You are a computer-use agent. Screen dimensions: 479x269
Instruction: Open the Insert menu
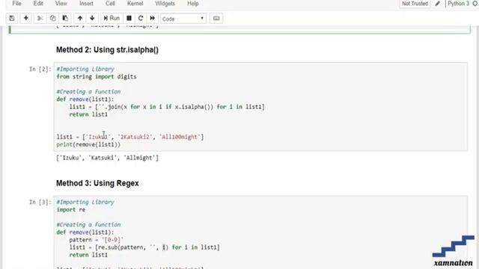click(x=87, y=4)
